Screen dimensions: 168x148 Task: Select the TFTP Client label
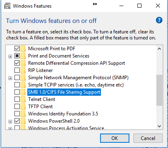pyautogui.click(x=41, y=107)
